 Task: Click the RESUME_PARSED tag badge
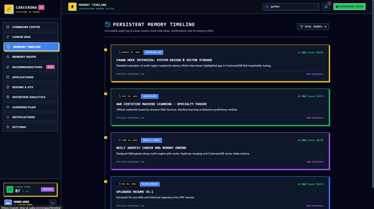point(150,184)
